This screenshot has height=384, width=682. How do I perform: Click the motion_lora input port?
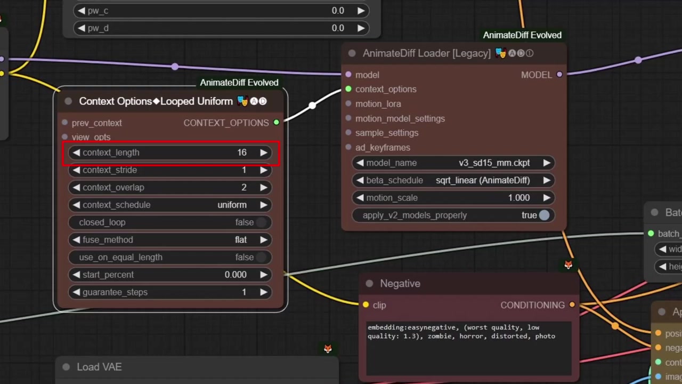pyautogui.click(x=348, y=103)
